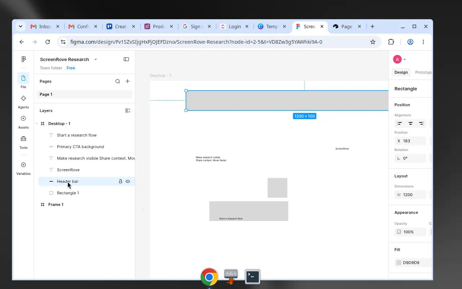The width and height of the screenshot is (462, 289).
Task: Open the Chrome extensions puzzle icon
Action: (x=391, y=42)
